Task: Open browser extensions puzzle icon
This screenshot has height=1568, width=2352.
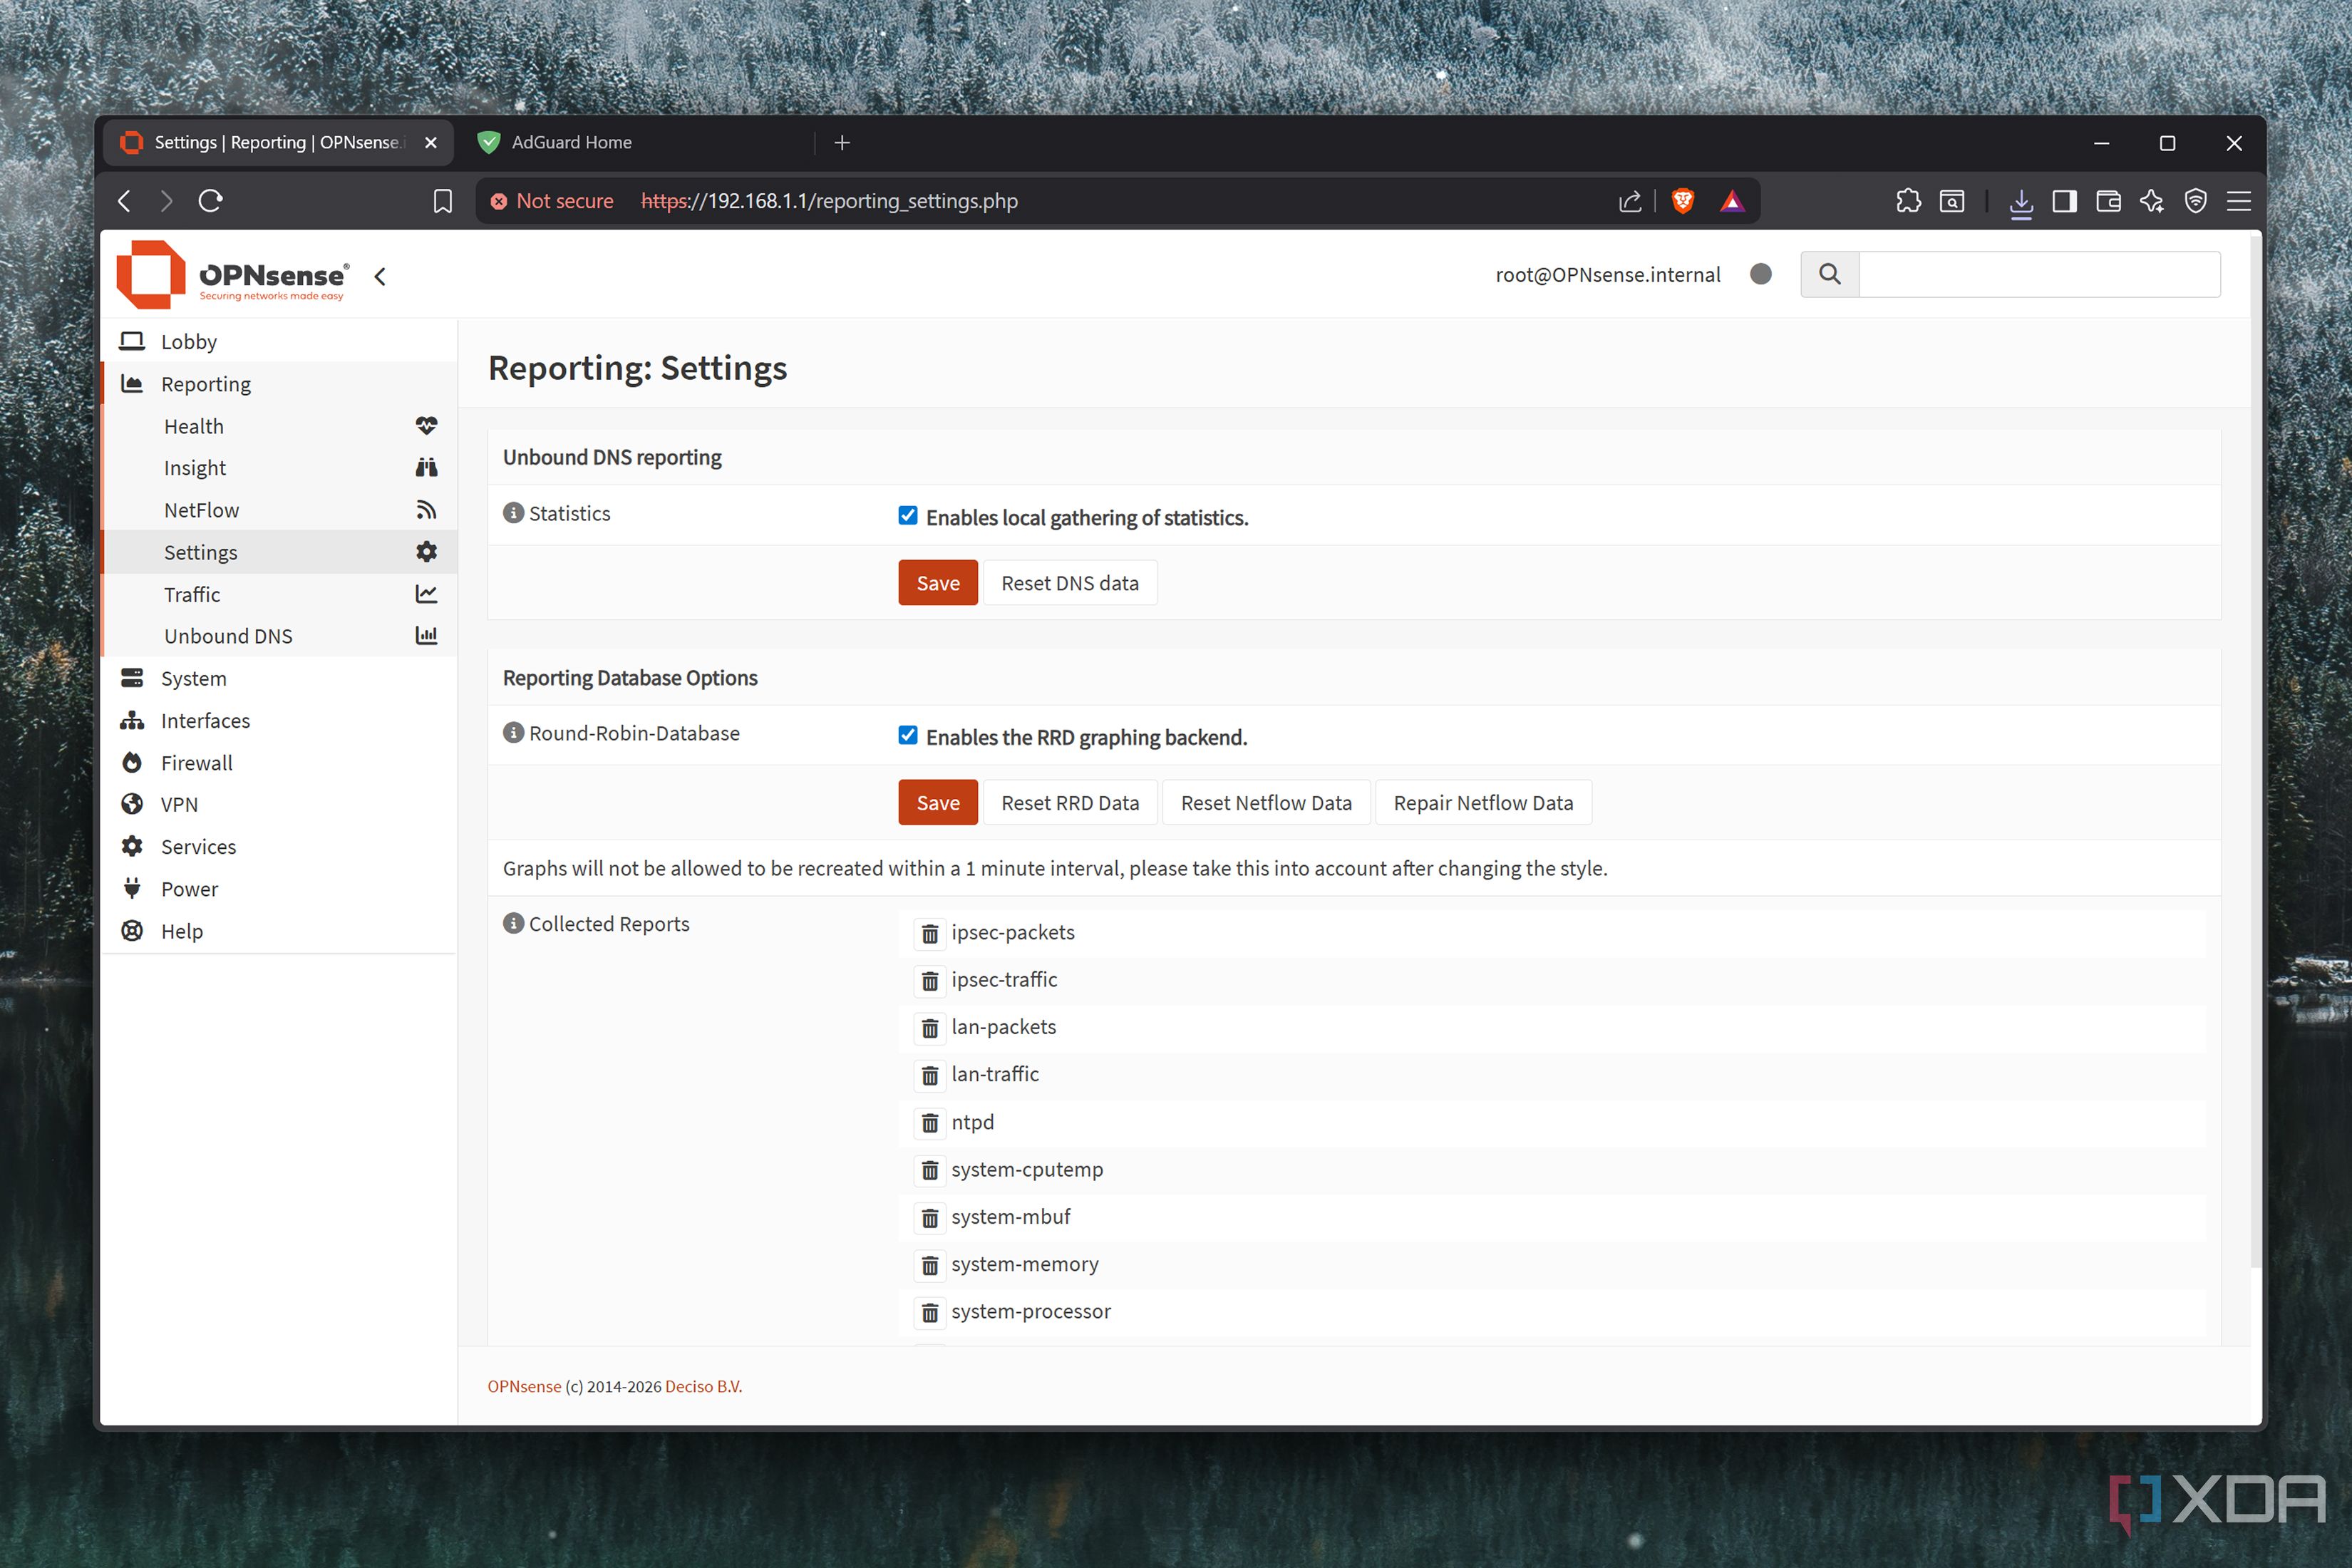Action: click(1908, 201)
